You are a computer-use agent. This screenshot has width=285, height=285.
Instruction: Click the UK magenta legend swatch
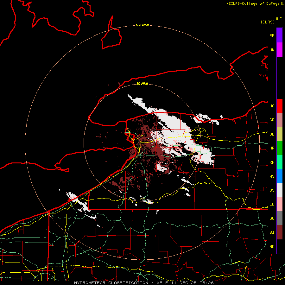280,50
